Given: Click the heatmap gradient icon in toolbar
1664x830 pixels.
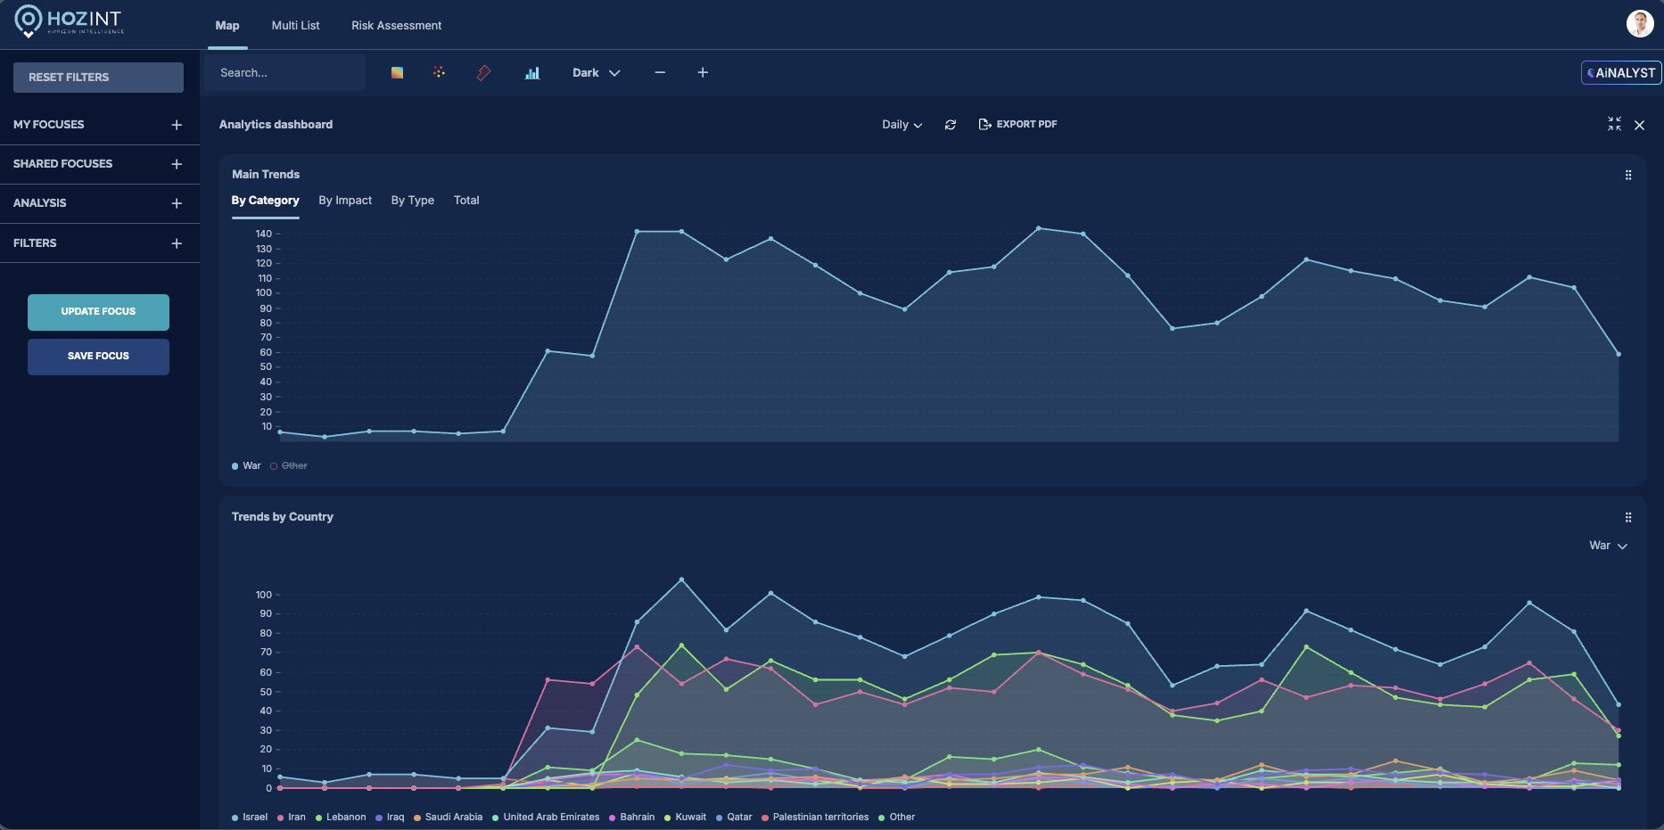Looking at the screenshot, I should tap(397, 73).
